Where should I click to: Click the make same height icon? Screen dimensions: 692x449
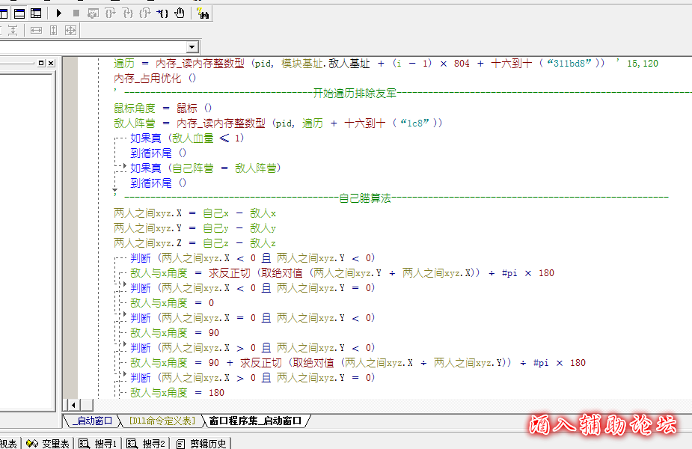coord(53,31)
